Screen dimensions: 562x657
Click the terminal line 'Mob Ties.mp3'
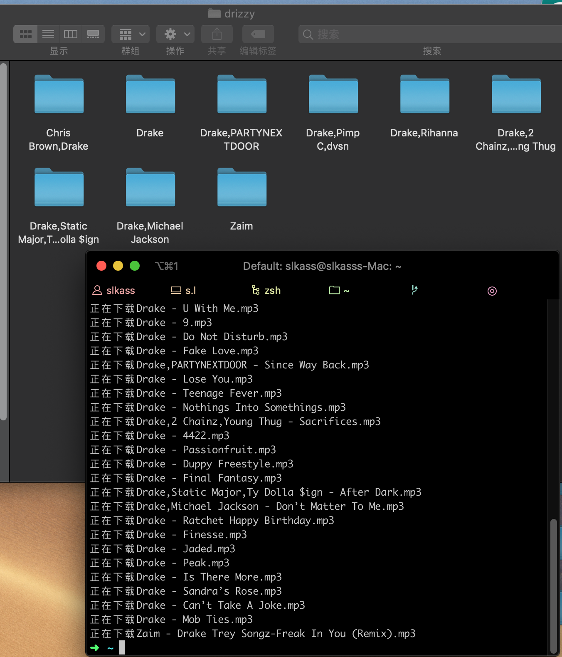(171, 620)
